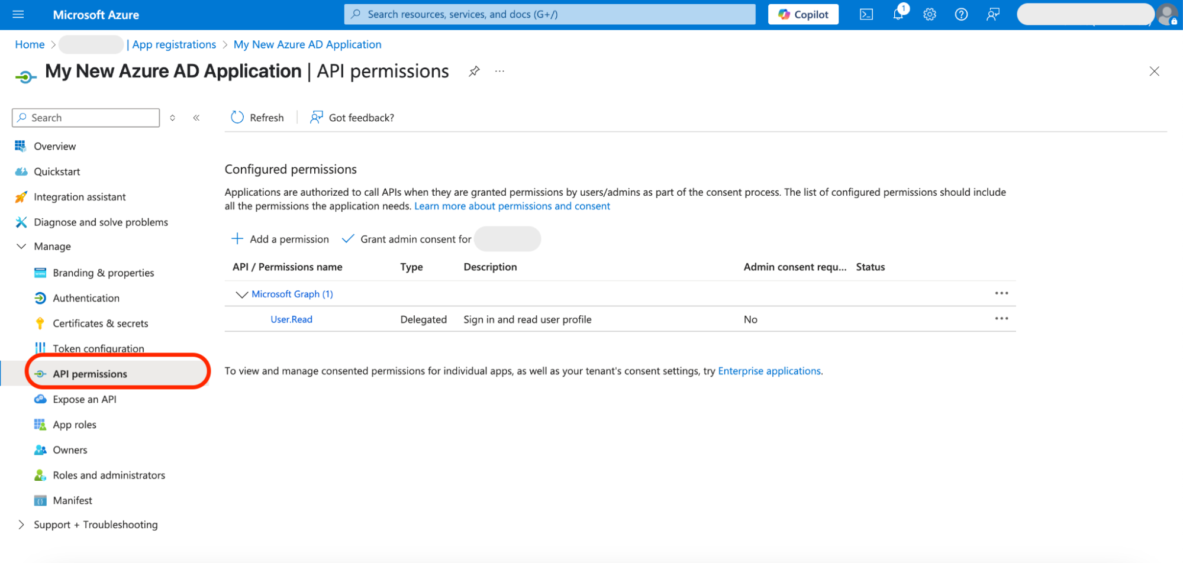Open Integration assistant
This screenshot has width=1183, height=563.
pyautogui.click(x=80, y=197)
